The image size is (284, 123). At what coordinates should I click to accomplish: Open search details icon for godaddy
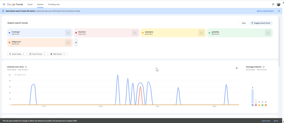click(x=268, y=33)
